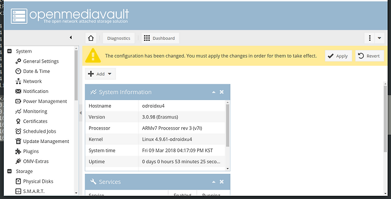Image resolution: width=391 pixels, height=199 pixels.
Task: Click the openmediavault logo icon
Action: click(19, 16)
